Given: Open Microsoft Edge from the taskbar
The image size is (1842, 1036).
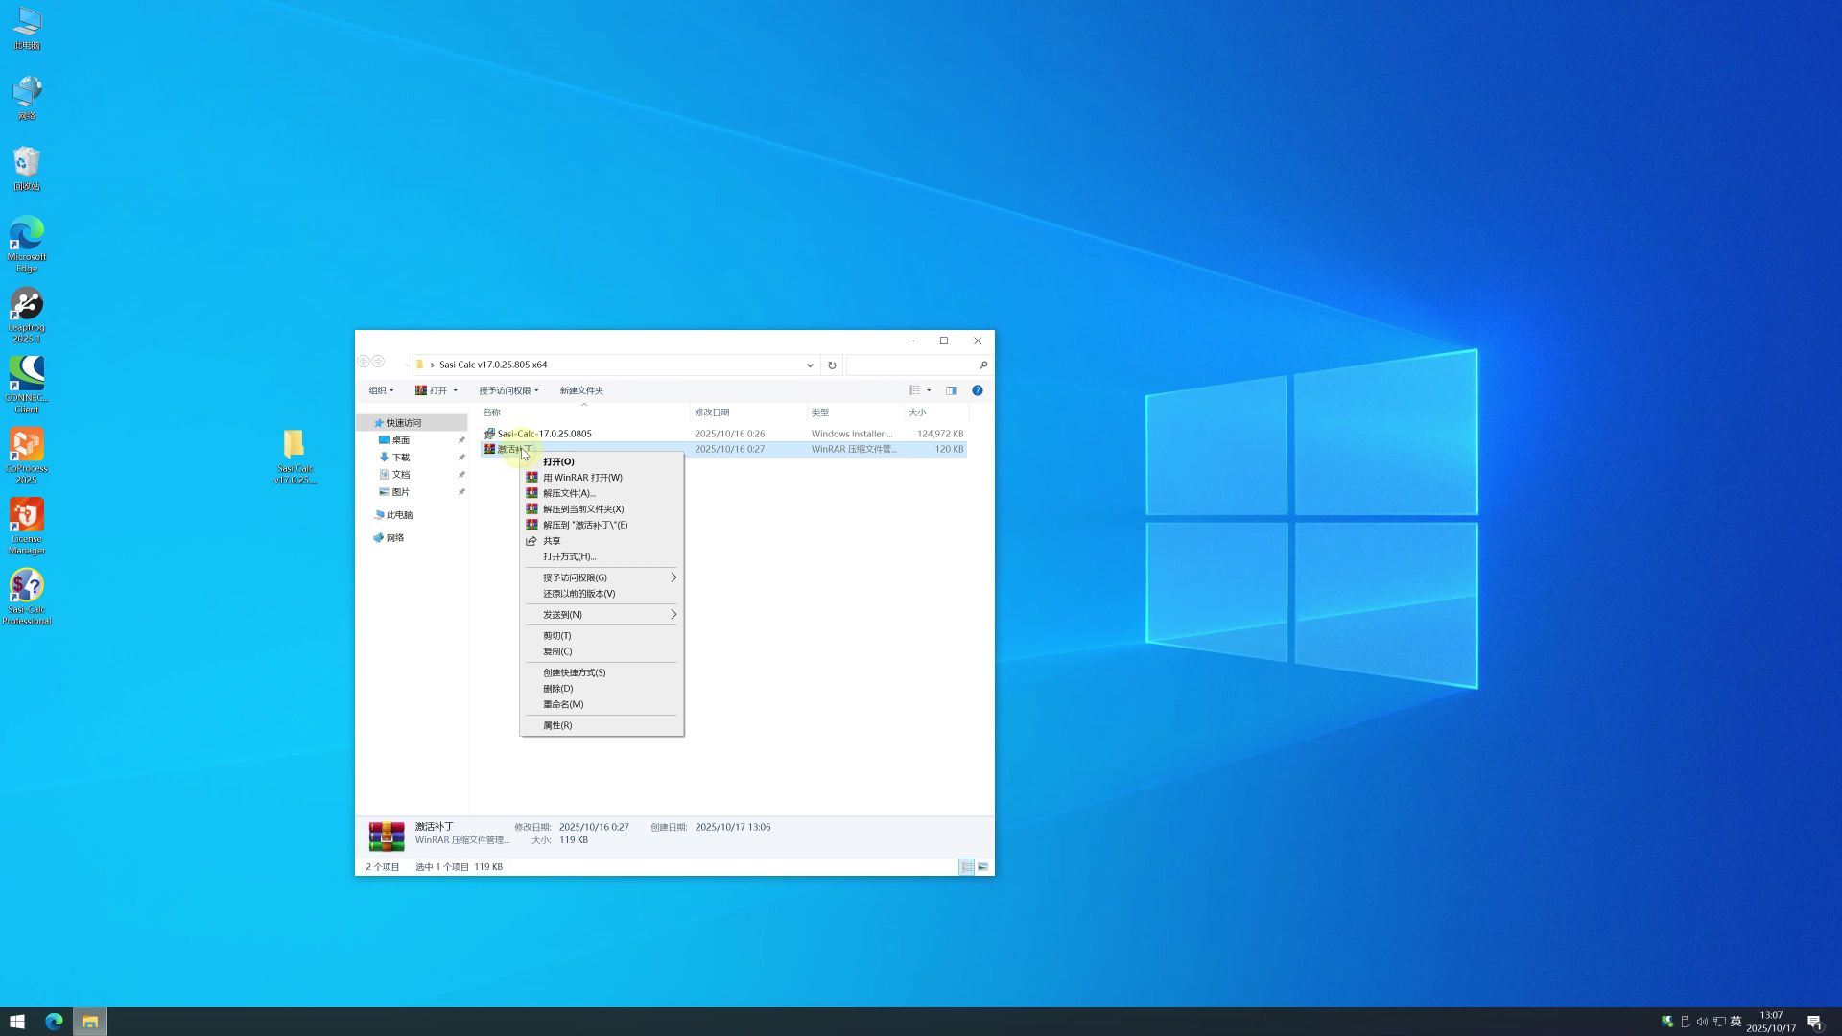Looking at the screenshot, I should 54,1022.
